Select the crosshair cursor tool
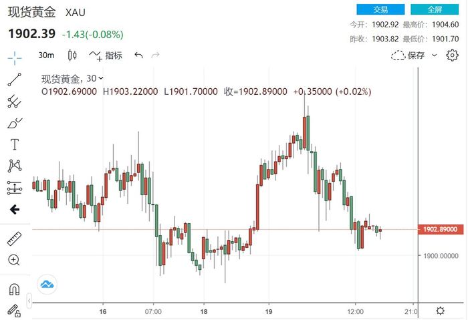The image size is (468, 320). click(14, 56)
